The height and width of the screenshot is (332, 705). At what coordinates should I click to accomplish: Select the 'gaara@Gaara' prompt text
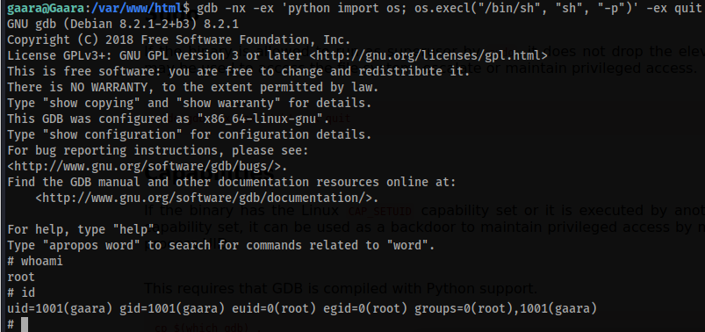pyautogui.click(x=46, y=8)
